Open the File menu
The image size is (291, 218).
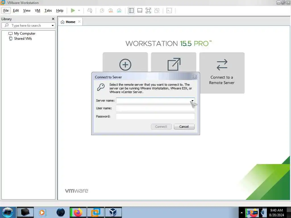[x=6, y=11]
